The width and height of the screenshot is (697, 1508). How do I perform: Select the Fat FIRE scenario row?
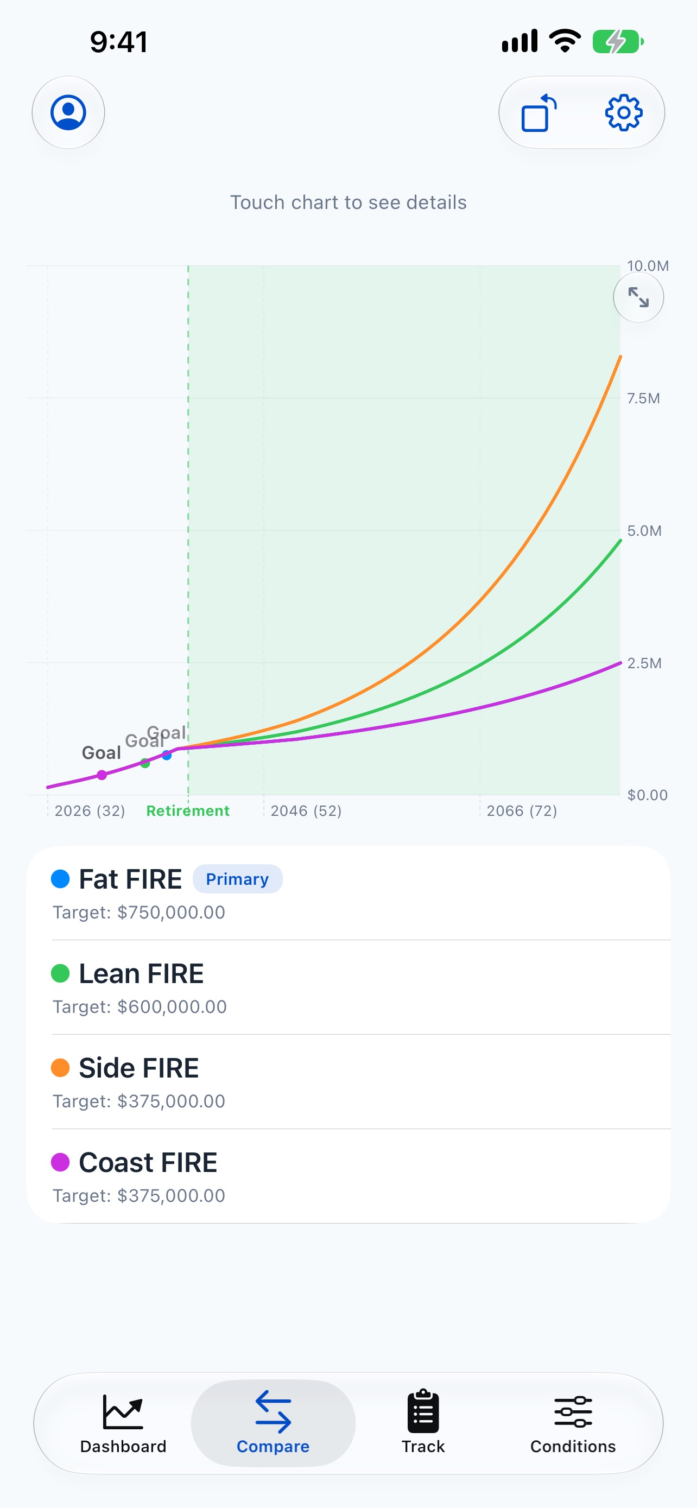pos(348,894)
